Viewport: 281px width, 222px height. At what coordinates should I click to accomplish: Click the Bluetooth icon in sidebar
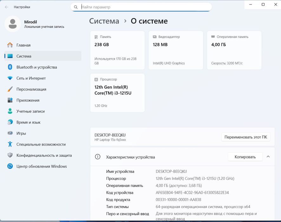(10, 67)
